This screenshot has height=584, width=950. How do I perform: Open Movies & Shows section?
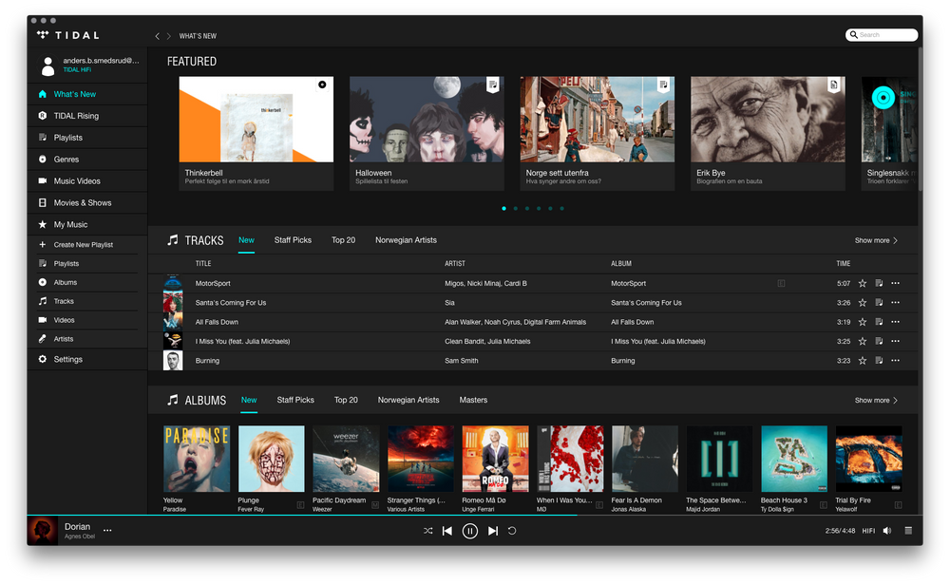pyautogui.click(x=83, y=203)
